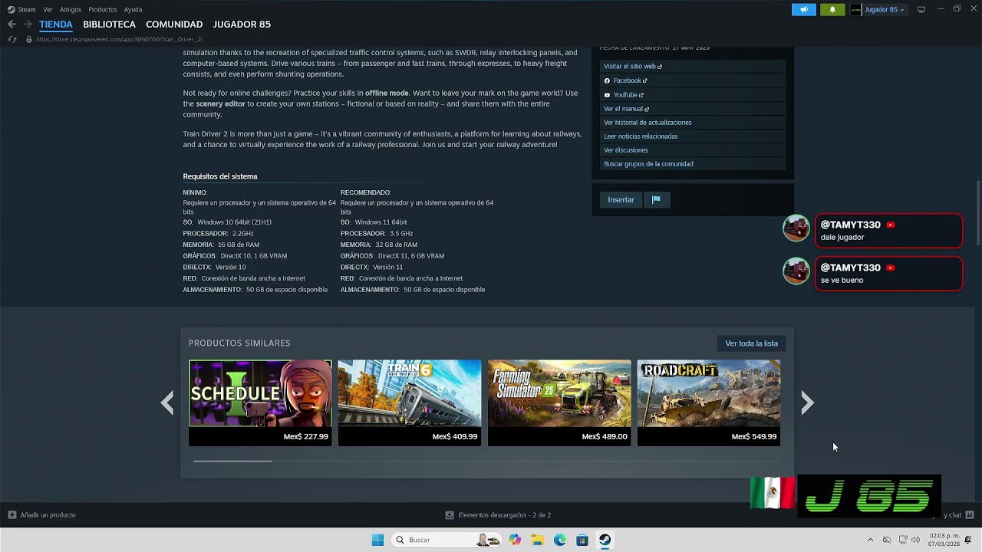Click the Jugador 85 profile avatar

pos(856,9)
